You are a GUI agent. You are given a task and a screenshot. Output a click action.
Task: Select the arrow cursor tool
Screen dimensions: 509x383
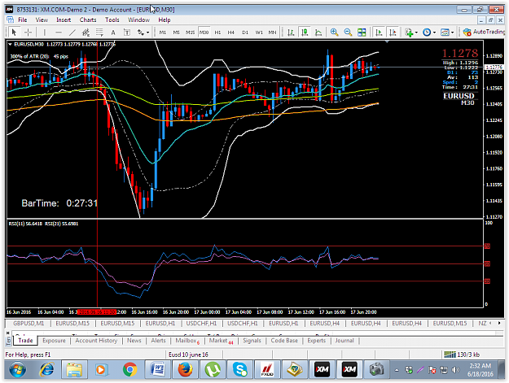click(x=14, y=32)
